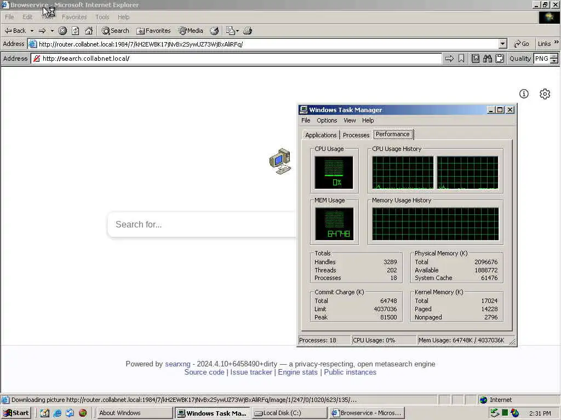The height and width of the screenshot is (420, 561).
Task: Click the Browservice bookmark icon
Action: coord(461,59)
